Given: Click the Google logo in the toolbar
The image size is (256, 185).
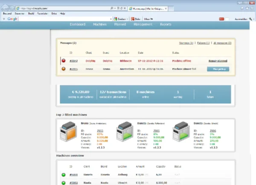Looking at the screenshot, I should pos(12,19).
